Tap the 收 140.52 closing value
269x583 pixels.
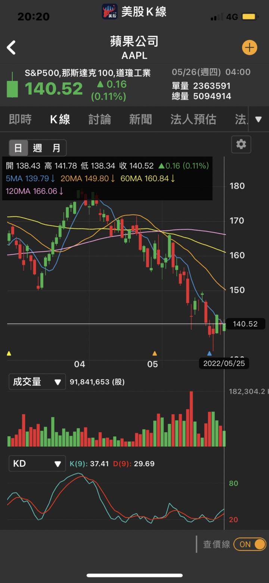pyautogui.click(x=136, y=166)
